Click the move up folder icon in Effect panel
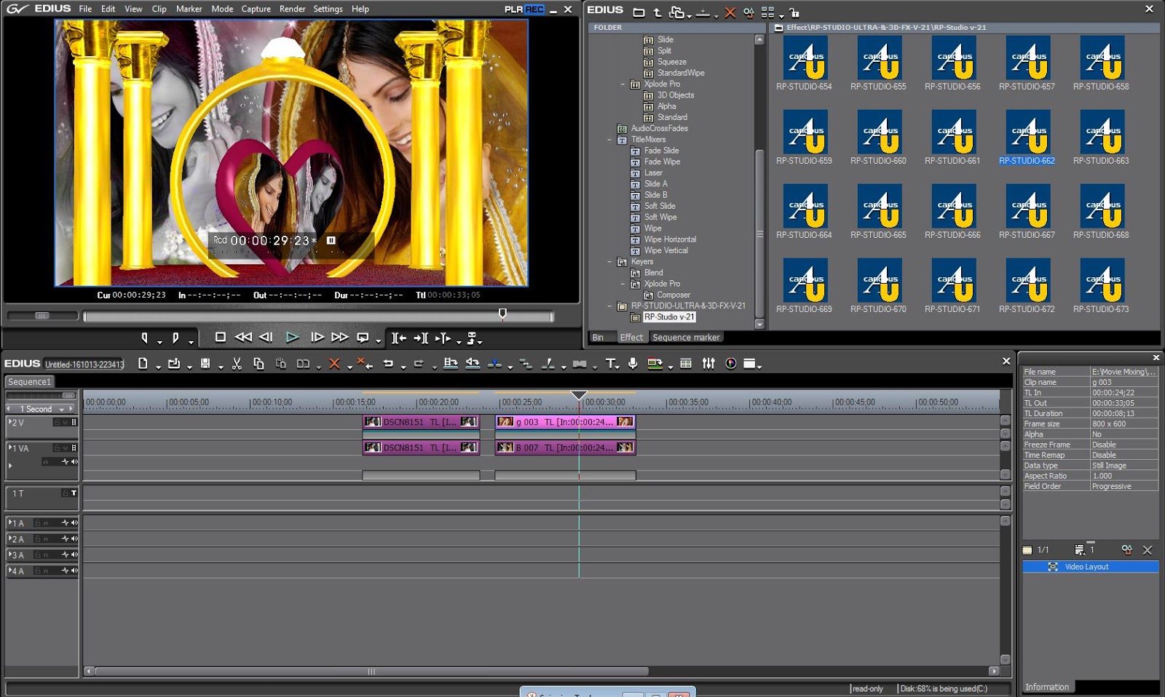 click(657, 12)
